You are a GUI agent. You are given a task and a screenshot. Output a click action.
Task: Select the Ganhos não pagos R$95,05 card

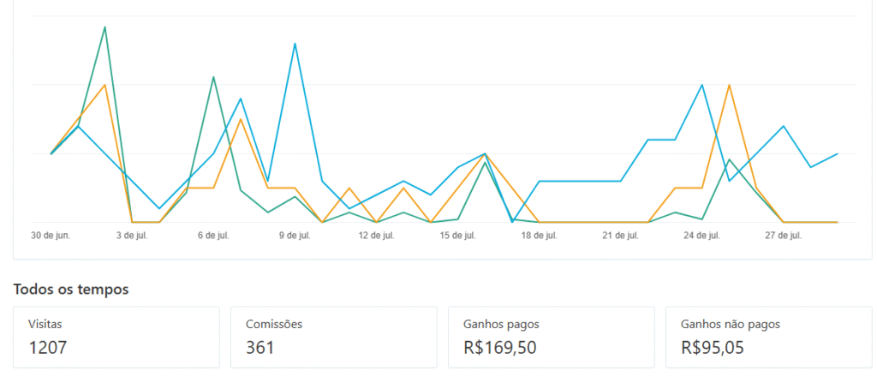768,337
